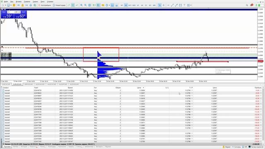This screenshot has width=265, height=149.
Task: Open the green account icon top right
Action: pos(256,5)
